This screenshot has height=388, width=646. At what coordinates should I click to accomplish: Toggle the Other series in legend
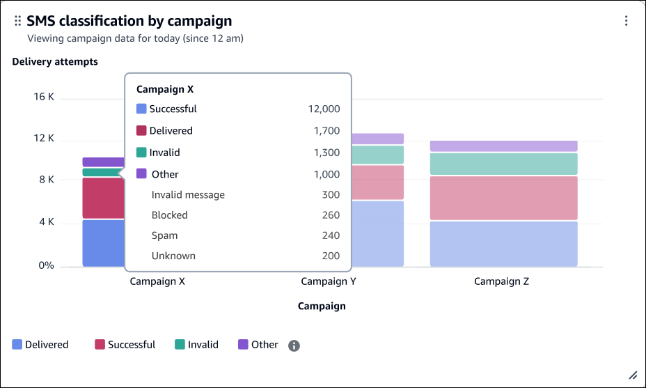pyautogui.click(x=265, y=345)
